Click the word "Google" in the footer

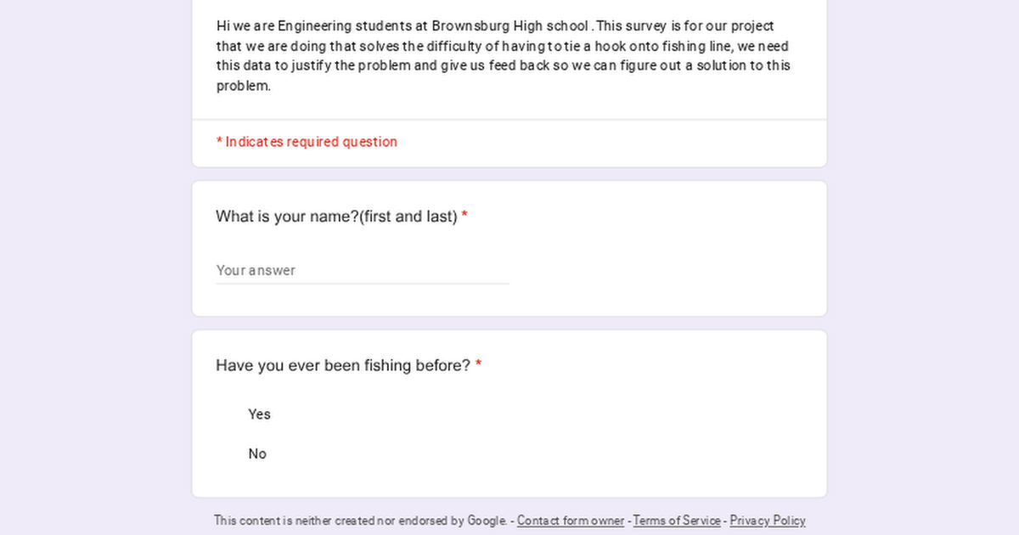(487, 521)
